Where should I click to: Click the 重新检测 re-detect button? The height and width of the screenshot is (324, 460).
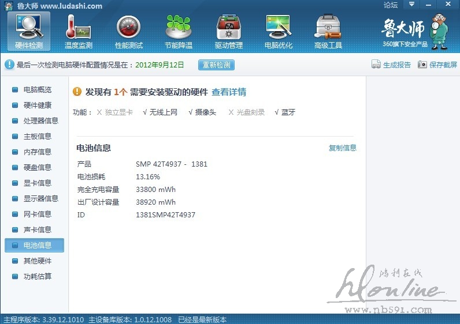point(216,65)
